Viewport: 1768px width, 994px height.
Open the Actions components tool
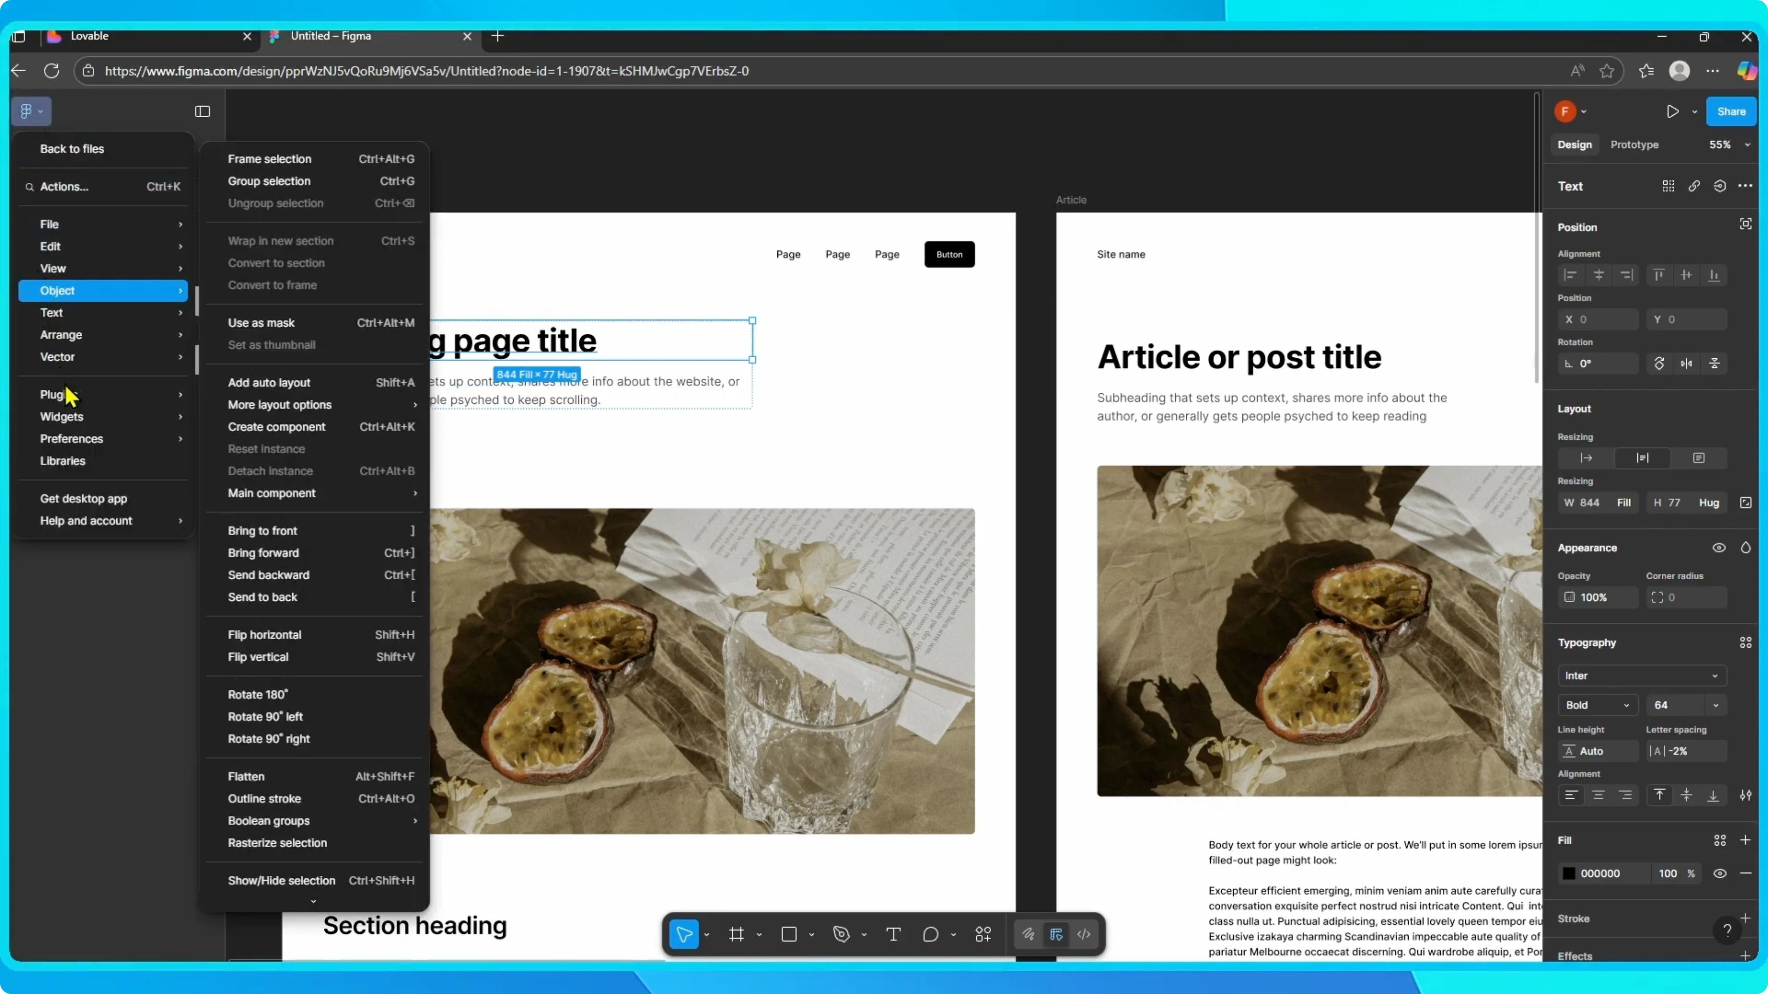click(983, 933)
